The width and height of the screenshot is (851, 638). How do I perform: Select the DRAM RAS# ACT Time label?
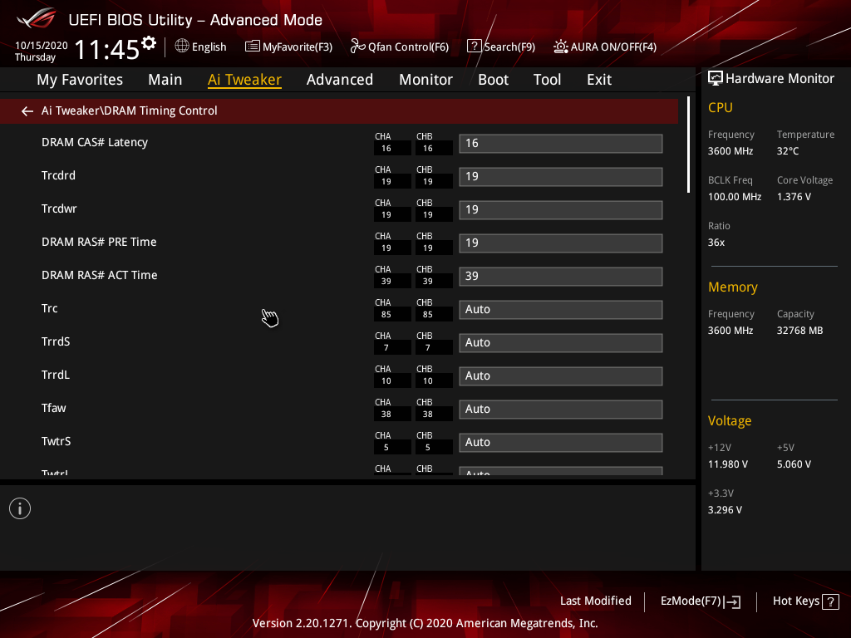pos(100,275)
